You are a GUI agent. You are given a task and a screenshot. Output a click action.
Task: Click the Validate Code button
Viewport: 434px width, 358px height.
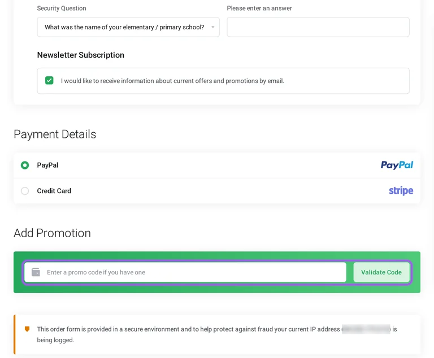(x=381, y=272)
